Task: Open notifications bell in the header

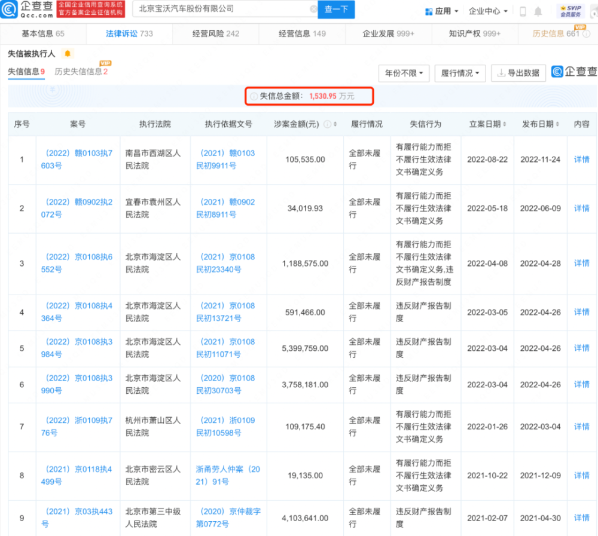Action: (x=538, y=11)
